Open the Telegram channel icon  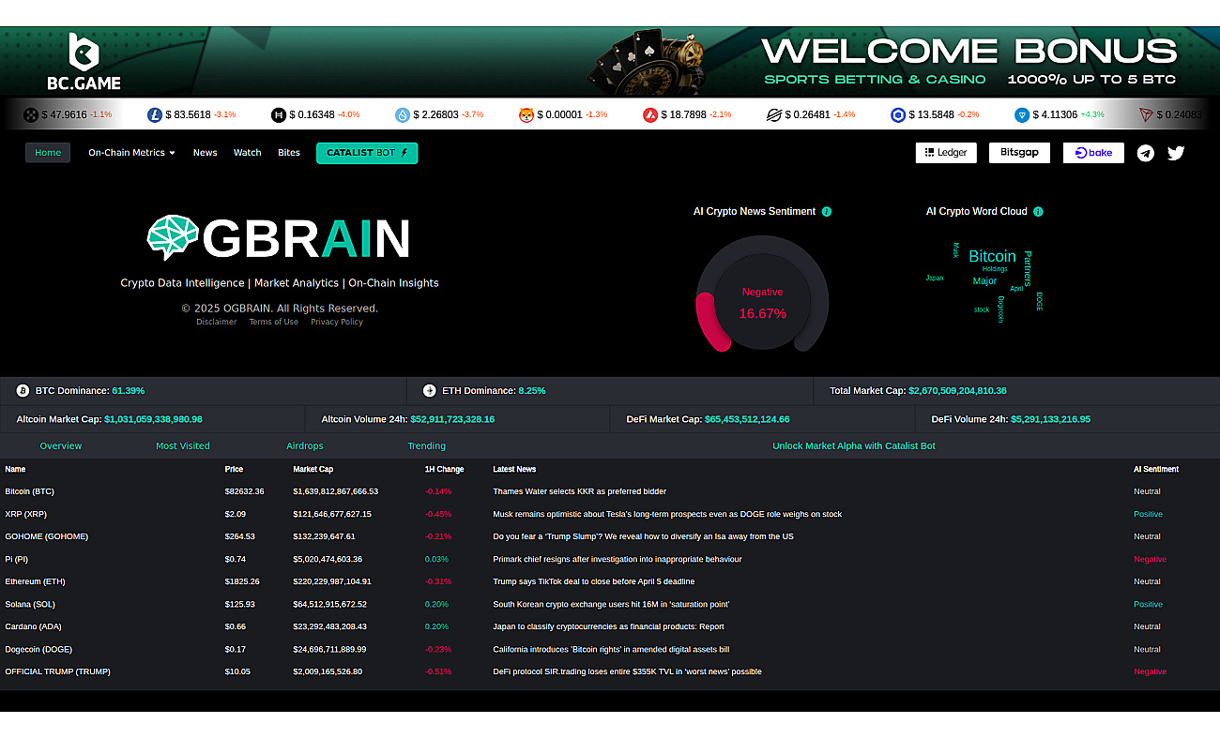coord(1146,153)
